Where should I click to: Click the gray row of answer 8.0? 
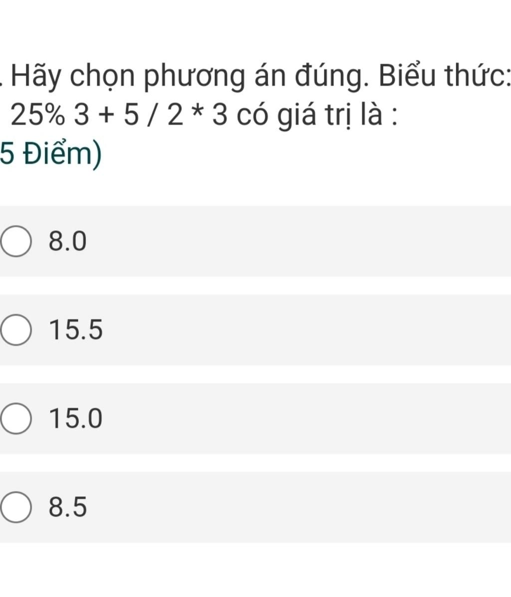pyautogui.click(x=299, y=242)
